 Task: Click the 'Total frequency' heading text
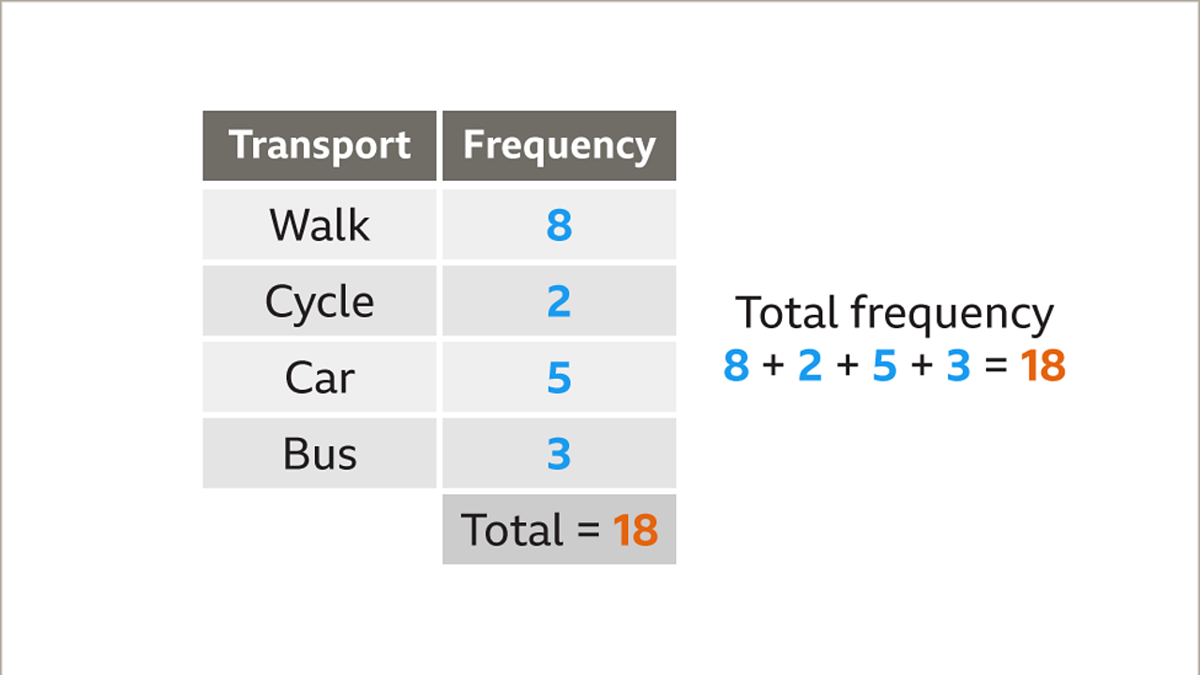894,313
